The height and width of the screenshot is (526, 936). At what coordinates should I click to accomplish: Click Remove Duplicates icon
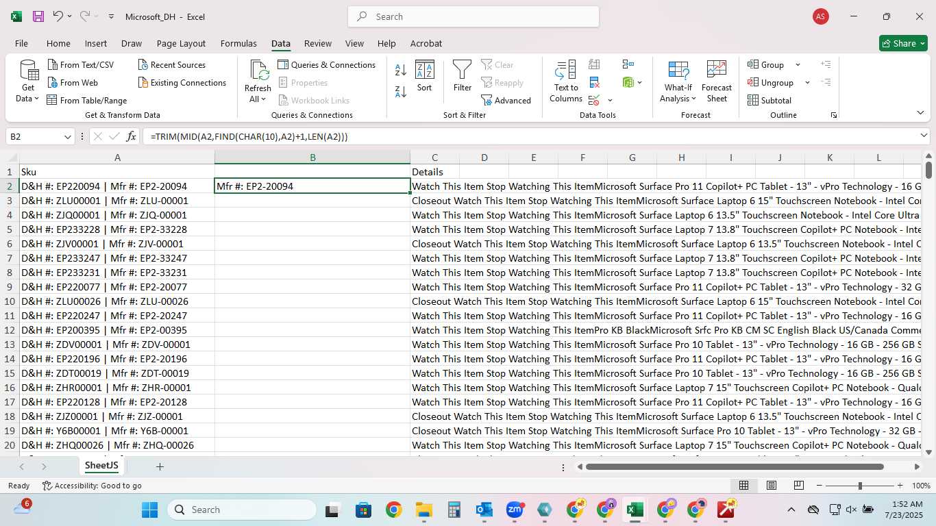coord(594,83)
